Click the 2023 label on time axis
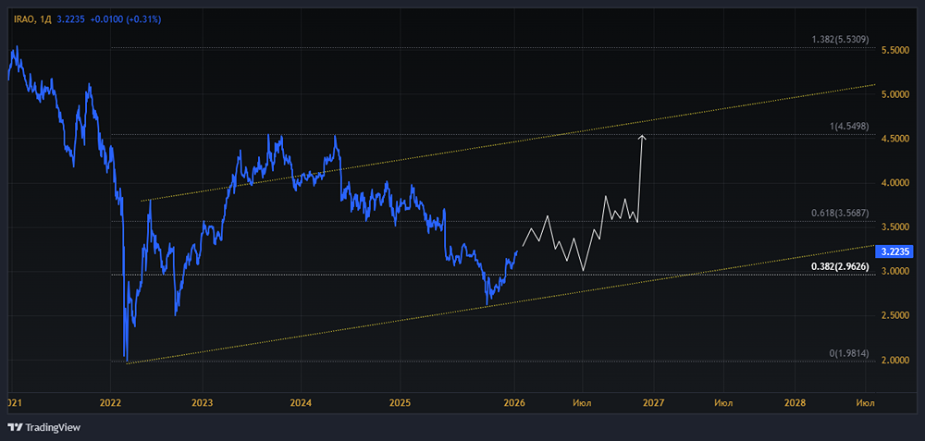Viewport: 925px width, 441px height. 203,403
